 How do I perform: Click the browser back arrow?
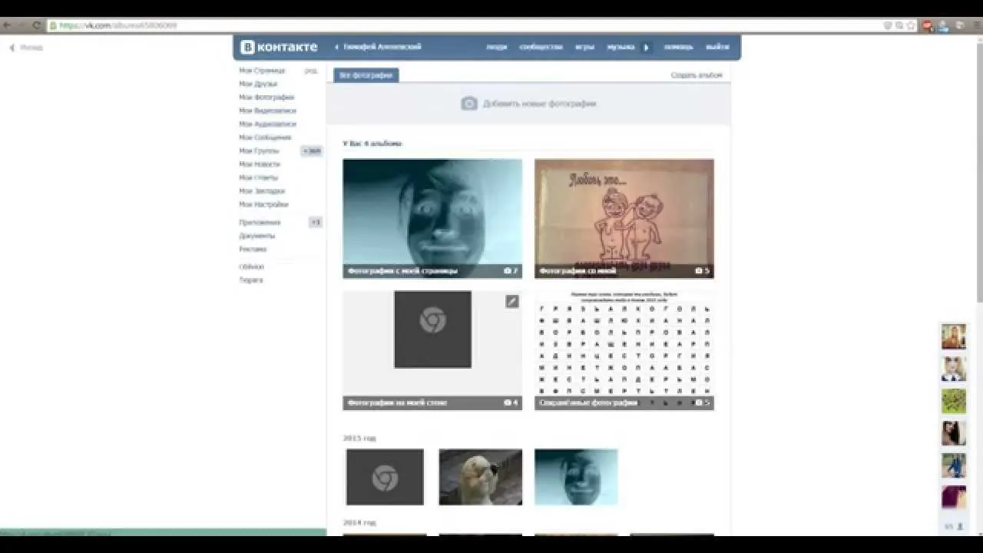(7, 25)
